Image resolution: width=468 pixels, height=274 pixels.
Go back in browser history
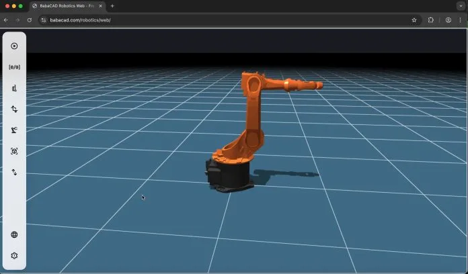pos(6,20)
